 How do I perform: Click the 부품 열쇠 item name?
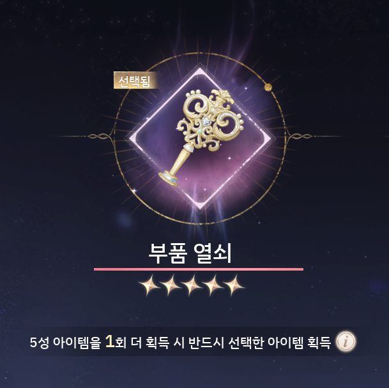point(190,253)
